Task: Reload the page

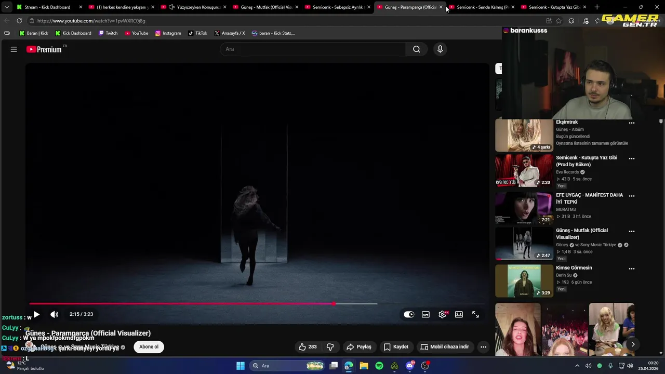Action: click(x=19, y=21)
